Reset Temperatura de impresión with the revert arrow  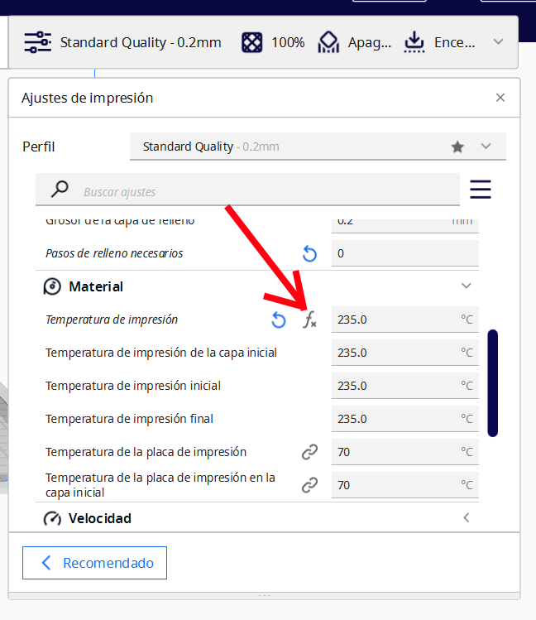[279, 320]
